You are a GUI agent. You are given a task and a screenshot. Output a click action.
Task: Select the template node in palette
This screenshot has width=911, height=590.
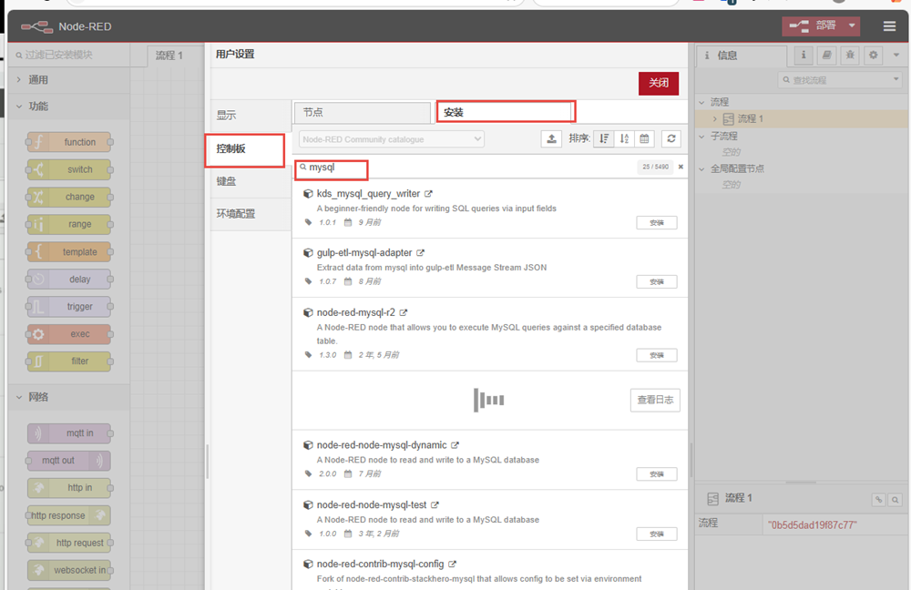coord(69,252)
